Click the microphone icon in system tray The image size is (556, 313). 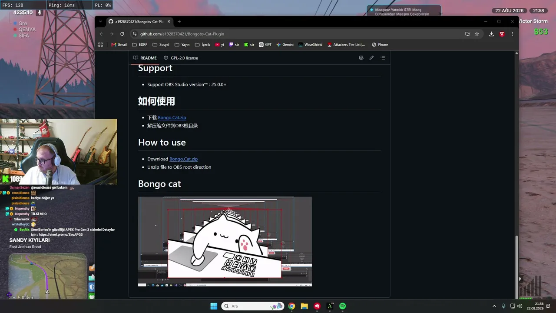pos(503,306)
